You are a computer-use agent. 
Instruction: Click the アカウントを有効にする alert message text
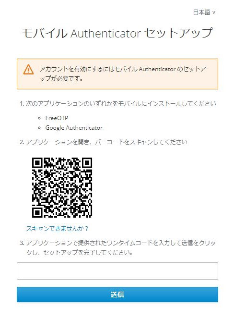coord(123,74)
